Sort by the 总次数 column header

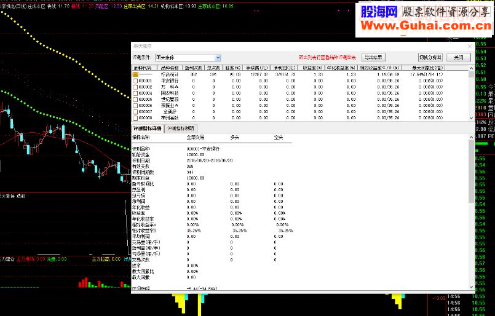tap(213, 68)
